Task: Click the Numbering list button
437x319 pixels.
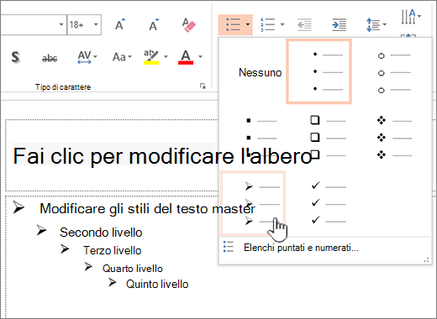Action: pos(267,24)
